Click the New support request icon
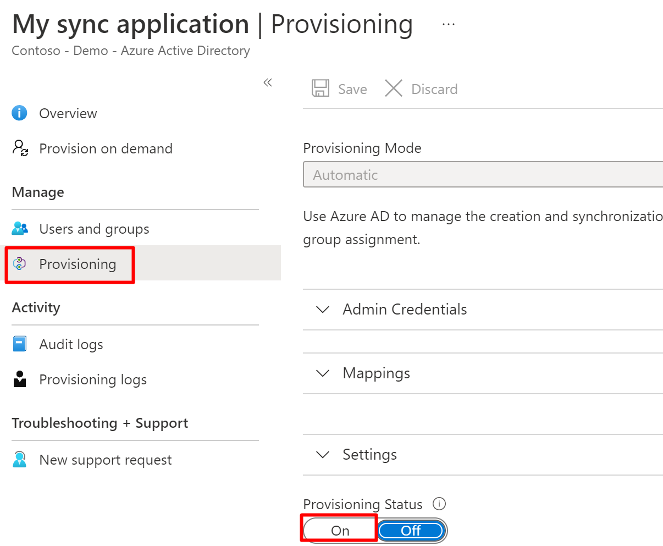 (20, 459)
